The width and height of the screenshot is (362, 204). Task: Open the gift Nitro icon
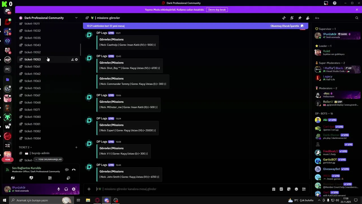pyautogui.click(x=274, y=189)
